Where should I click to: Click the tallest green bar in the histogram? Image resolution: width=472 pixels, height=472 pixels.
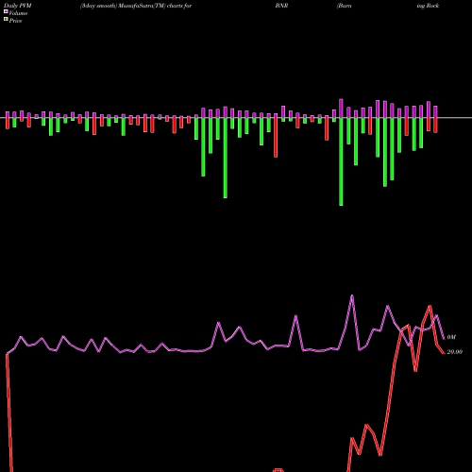coord(341,161)
